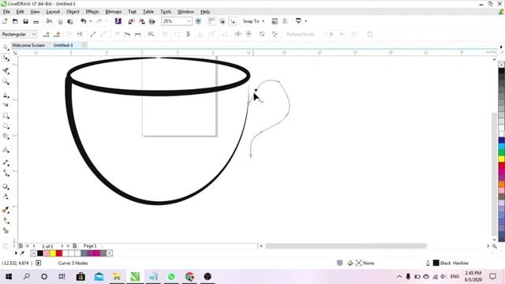
Task: Expand the Application Launcher dropdown arrow
Action: point(305,21)
